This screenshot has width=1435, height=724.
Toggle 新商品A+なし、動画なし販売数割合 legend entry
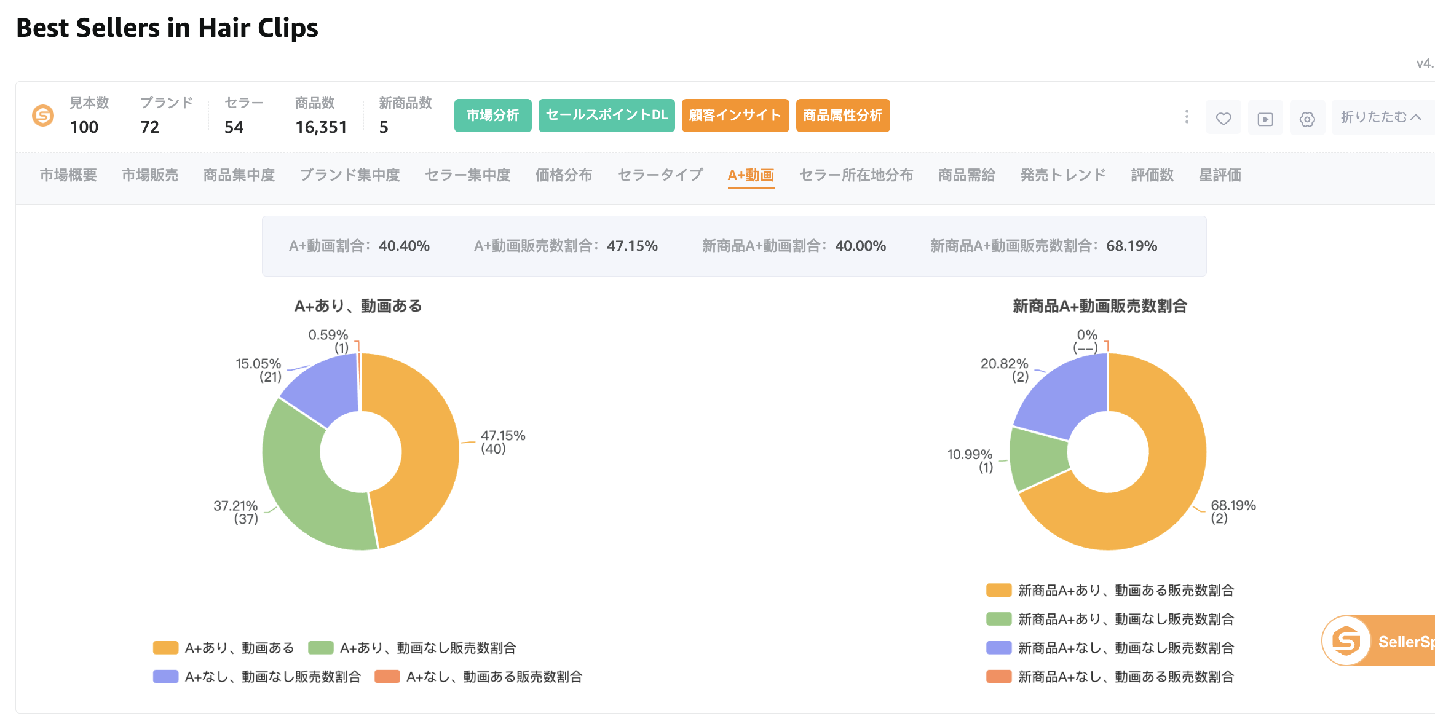click(x=1110, y=648)
